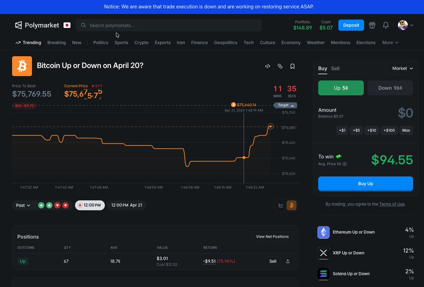The width and height of the screenshot is (424, 287).
Task: Add +$100 to the amount
Action: pos(389,130)
